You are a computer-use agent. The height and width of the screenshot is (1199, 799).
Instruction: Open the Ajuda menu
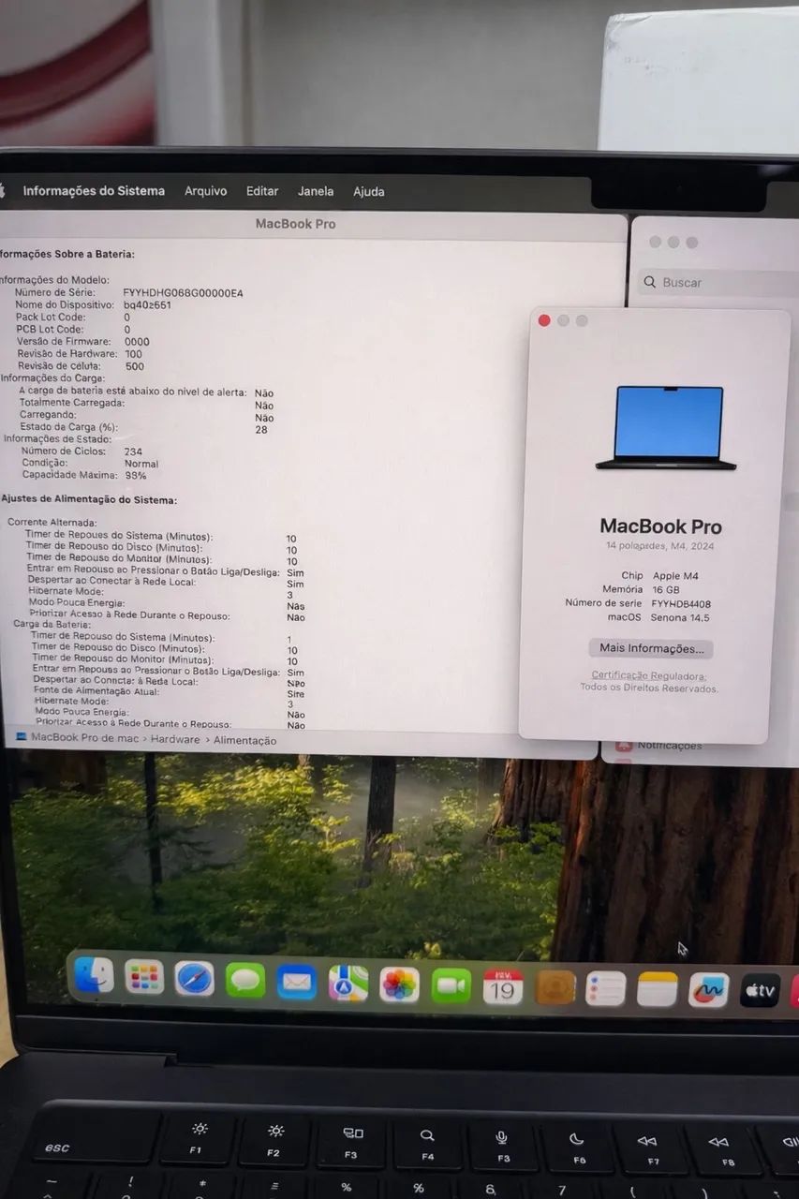tap(368, 191)
